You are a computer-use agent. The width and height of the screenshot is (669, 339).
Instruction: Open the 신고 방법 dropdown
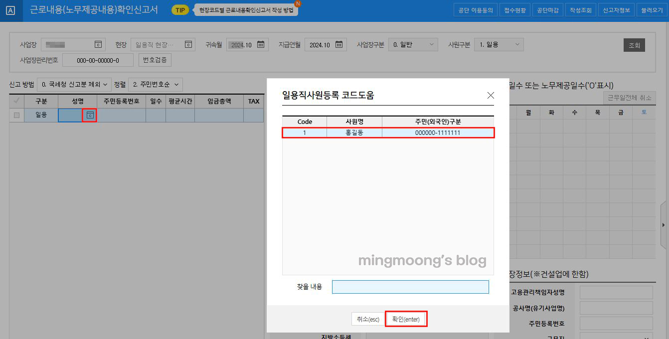coord(74,84)
